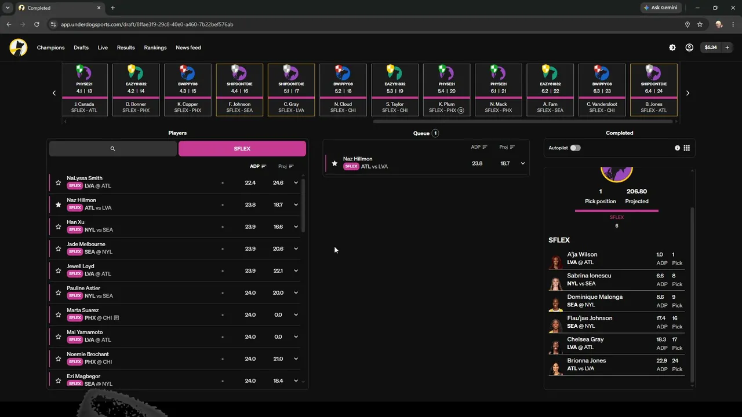The image size is (742, 417).
Task: Expand Marta Suarez row details
Action: (296, 314)
